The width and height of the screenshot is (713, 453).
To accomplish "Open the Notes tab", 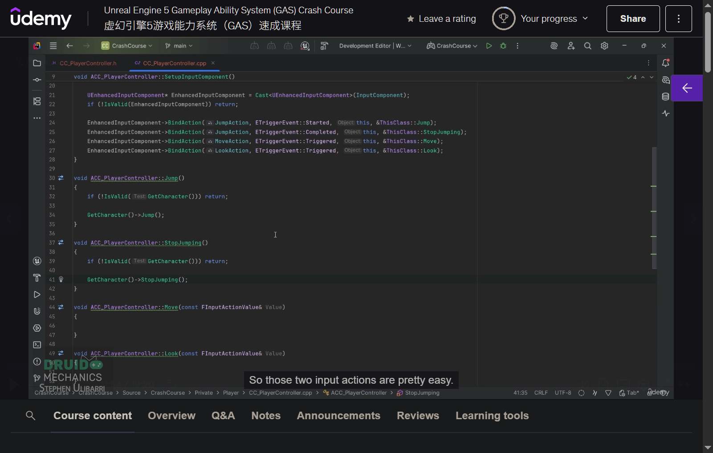I will (266, 416).
